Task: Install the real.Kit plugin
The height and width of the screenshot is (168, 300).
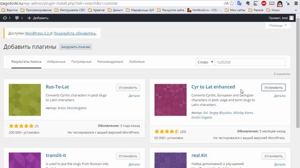Action: [x=273, y=156]
